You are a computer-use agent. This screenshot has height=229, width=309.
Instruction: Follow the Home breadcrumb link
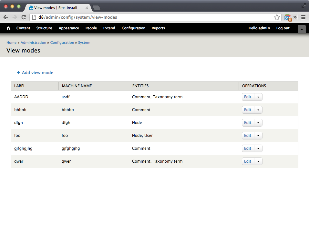tap(11, 43)
